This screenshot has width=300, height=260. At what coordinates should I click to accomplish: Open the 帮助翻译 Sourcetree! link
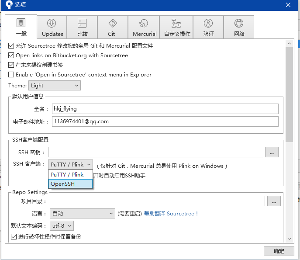point(171,214)
